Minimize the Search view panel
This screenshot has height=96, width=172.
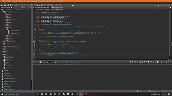(x=169, y=62)
